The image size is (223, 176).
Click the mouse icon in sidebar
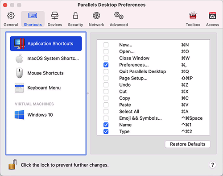pos(19,73)
